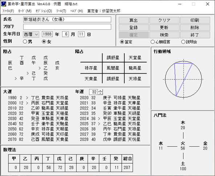Select the 男 gender radio button
Viewport: 215px width, 176px height.
(25, 41)
